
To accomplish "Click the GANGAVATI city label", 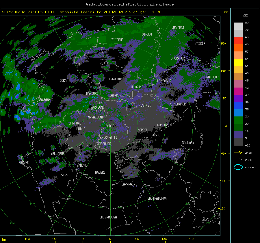I will point(165,125).
